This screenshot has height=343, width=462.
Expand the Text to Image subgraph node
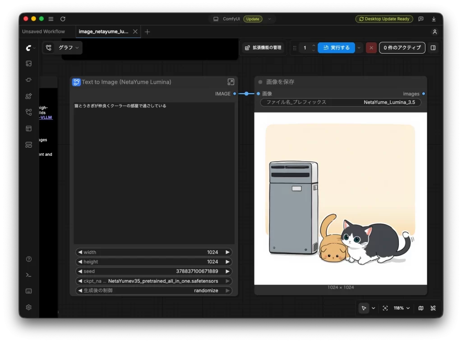(231, 82)
